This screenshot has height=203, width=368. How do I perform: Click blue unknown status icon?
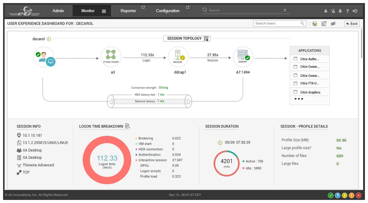coord(338,195)
